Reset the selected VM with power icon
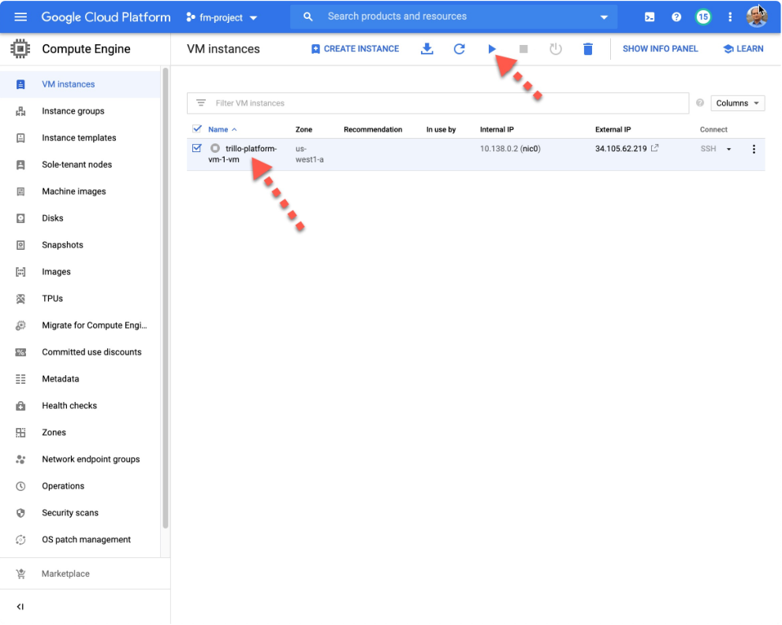The width and height of the screenshot is (782, 625). point(556,49)
